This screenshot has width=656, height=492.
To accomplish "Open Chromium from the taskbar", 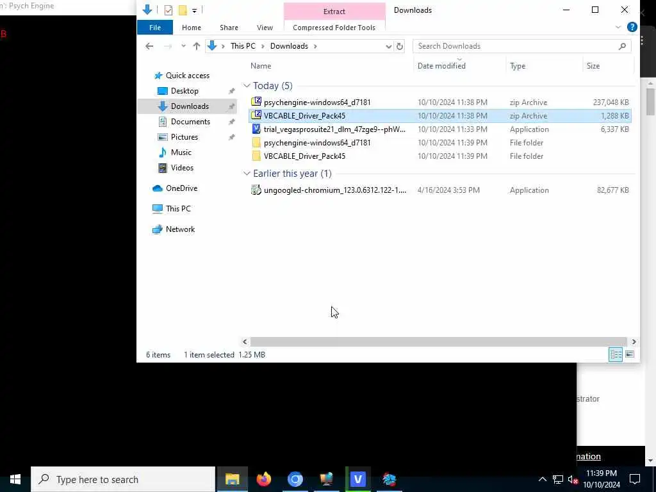I will [295, 479].
